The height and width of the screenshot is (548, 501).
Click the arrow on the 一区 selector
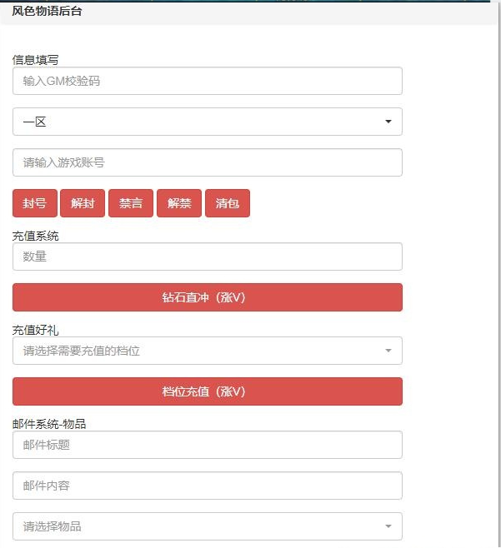point(388,122)
